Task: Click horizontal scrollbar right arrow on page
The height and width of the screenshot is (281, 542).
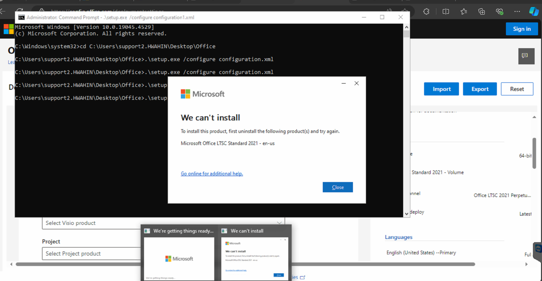Action: [526, 264]
